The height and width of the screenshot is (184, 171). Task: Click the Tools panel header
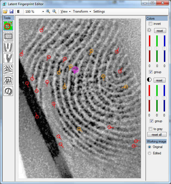click(x=8, y=18)
